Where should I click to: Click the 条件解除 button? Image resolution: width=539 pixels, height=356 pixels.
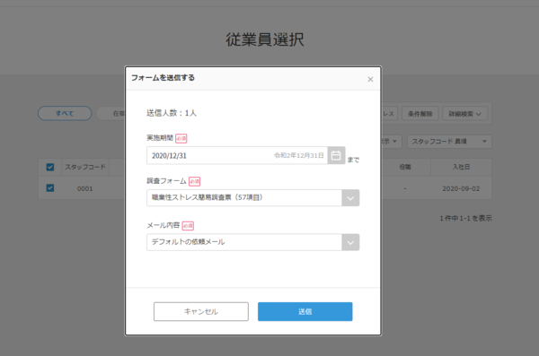point(420,114)
